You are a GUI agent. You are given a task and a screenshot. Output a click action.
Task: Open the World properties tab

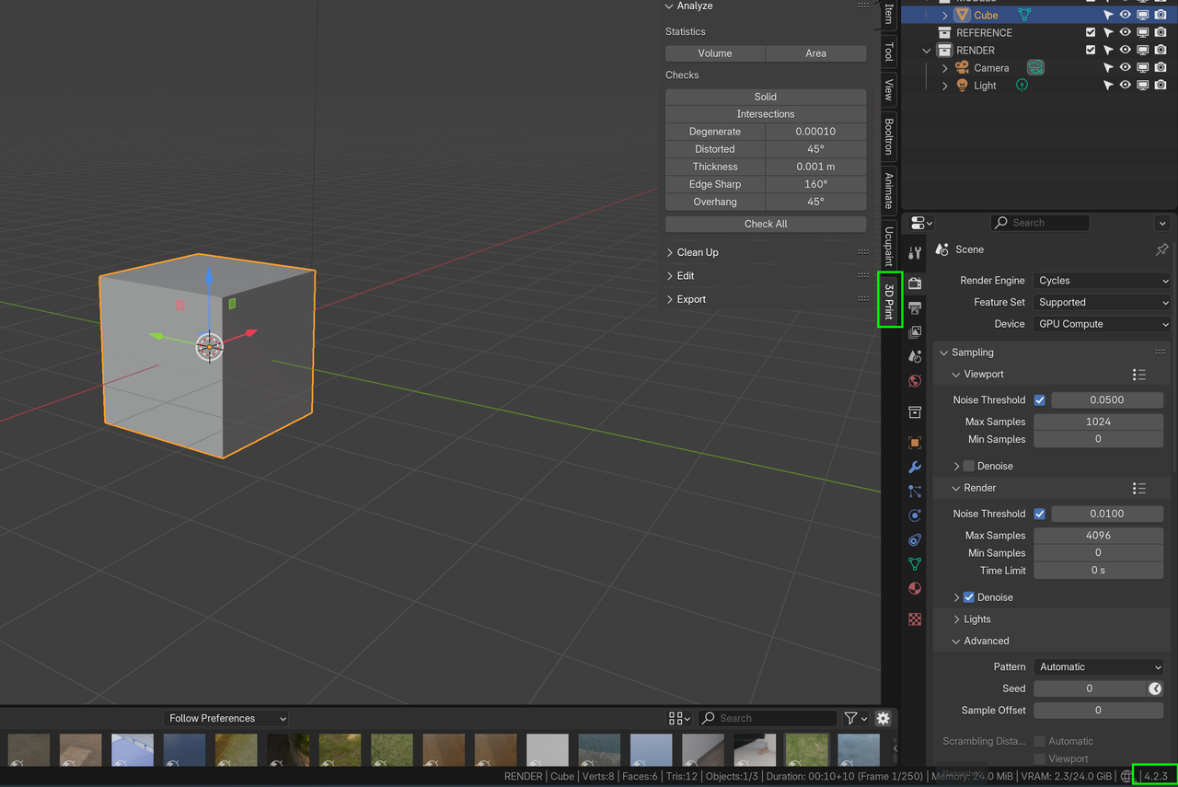tap(915, 381)
